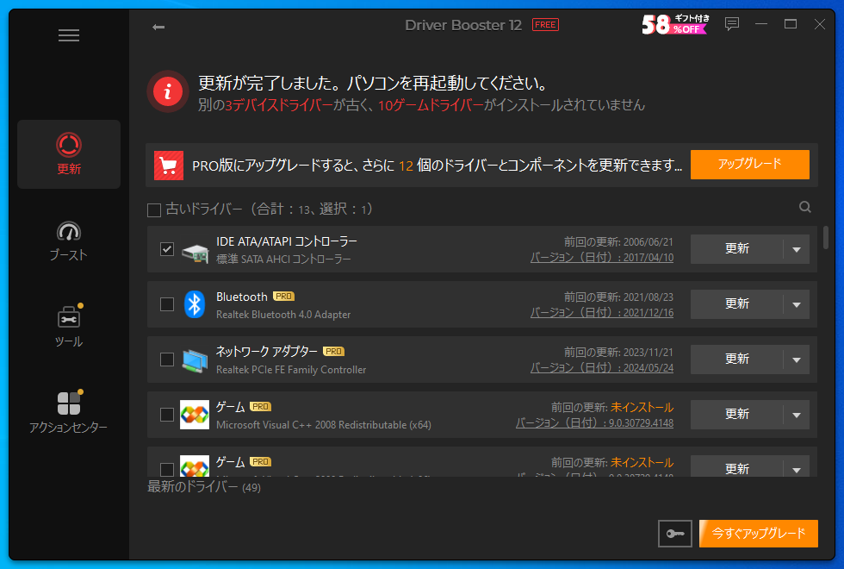Click the FREE edition badge

point(545,25)
